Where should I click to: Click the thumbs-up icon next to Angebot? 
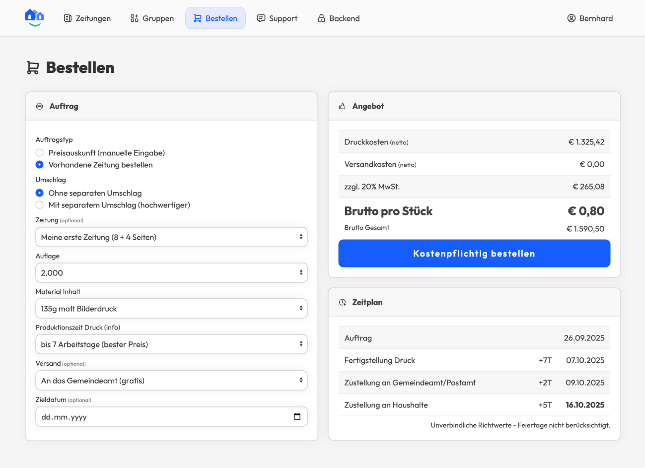tap(342, 106)
